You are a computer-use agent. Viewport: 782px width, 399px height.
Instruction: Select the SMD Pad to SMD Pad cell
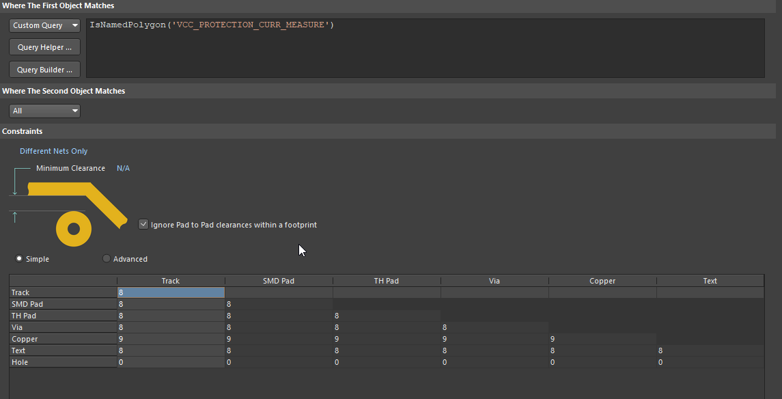pos(279,304)
